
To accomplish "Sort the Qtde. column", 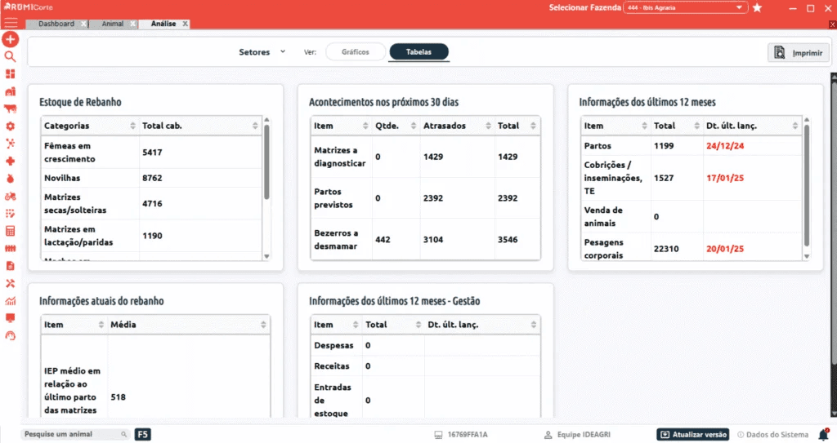I will point(414,126).
